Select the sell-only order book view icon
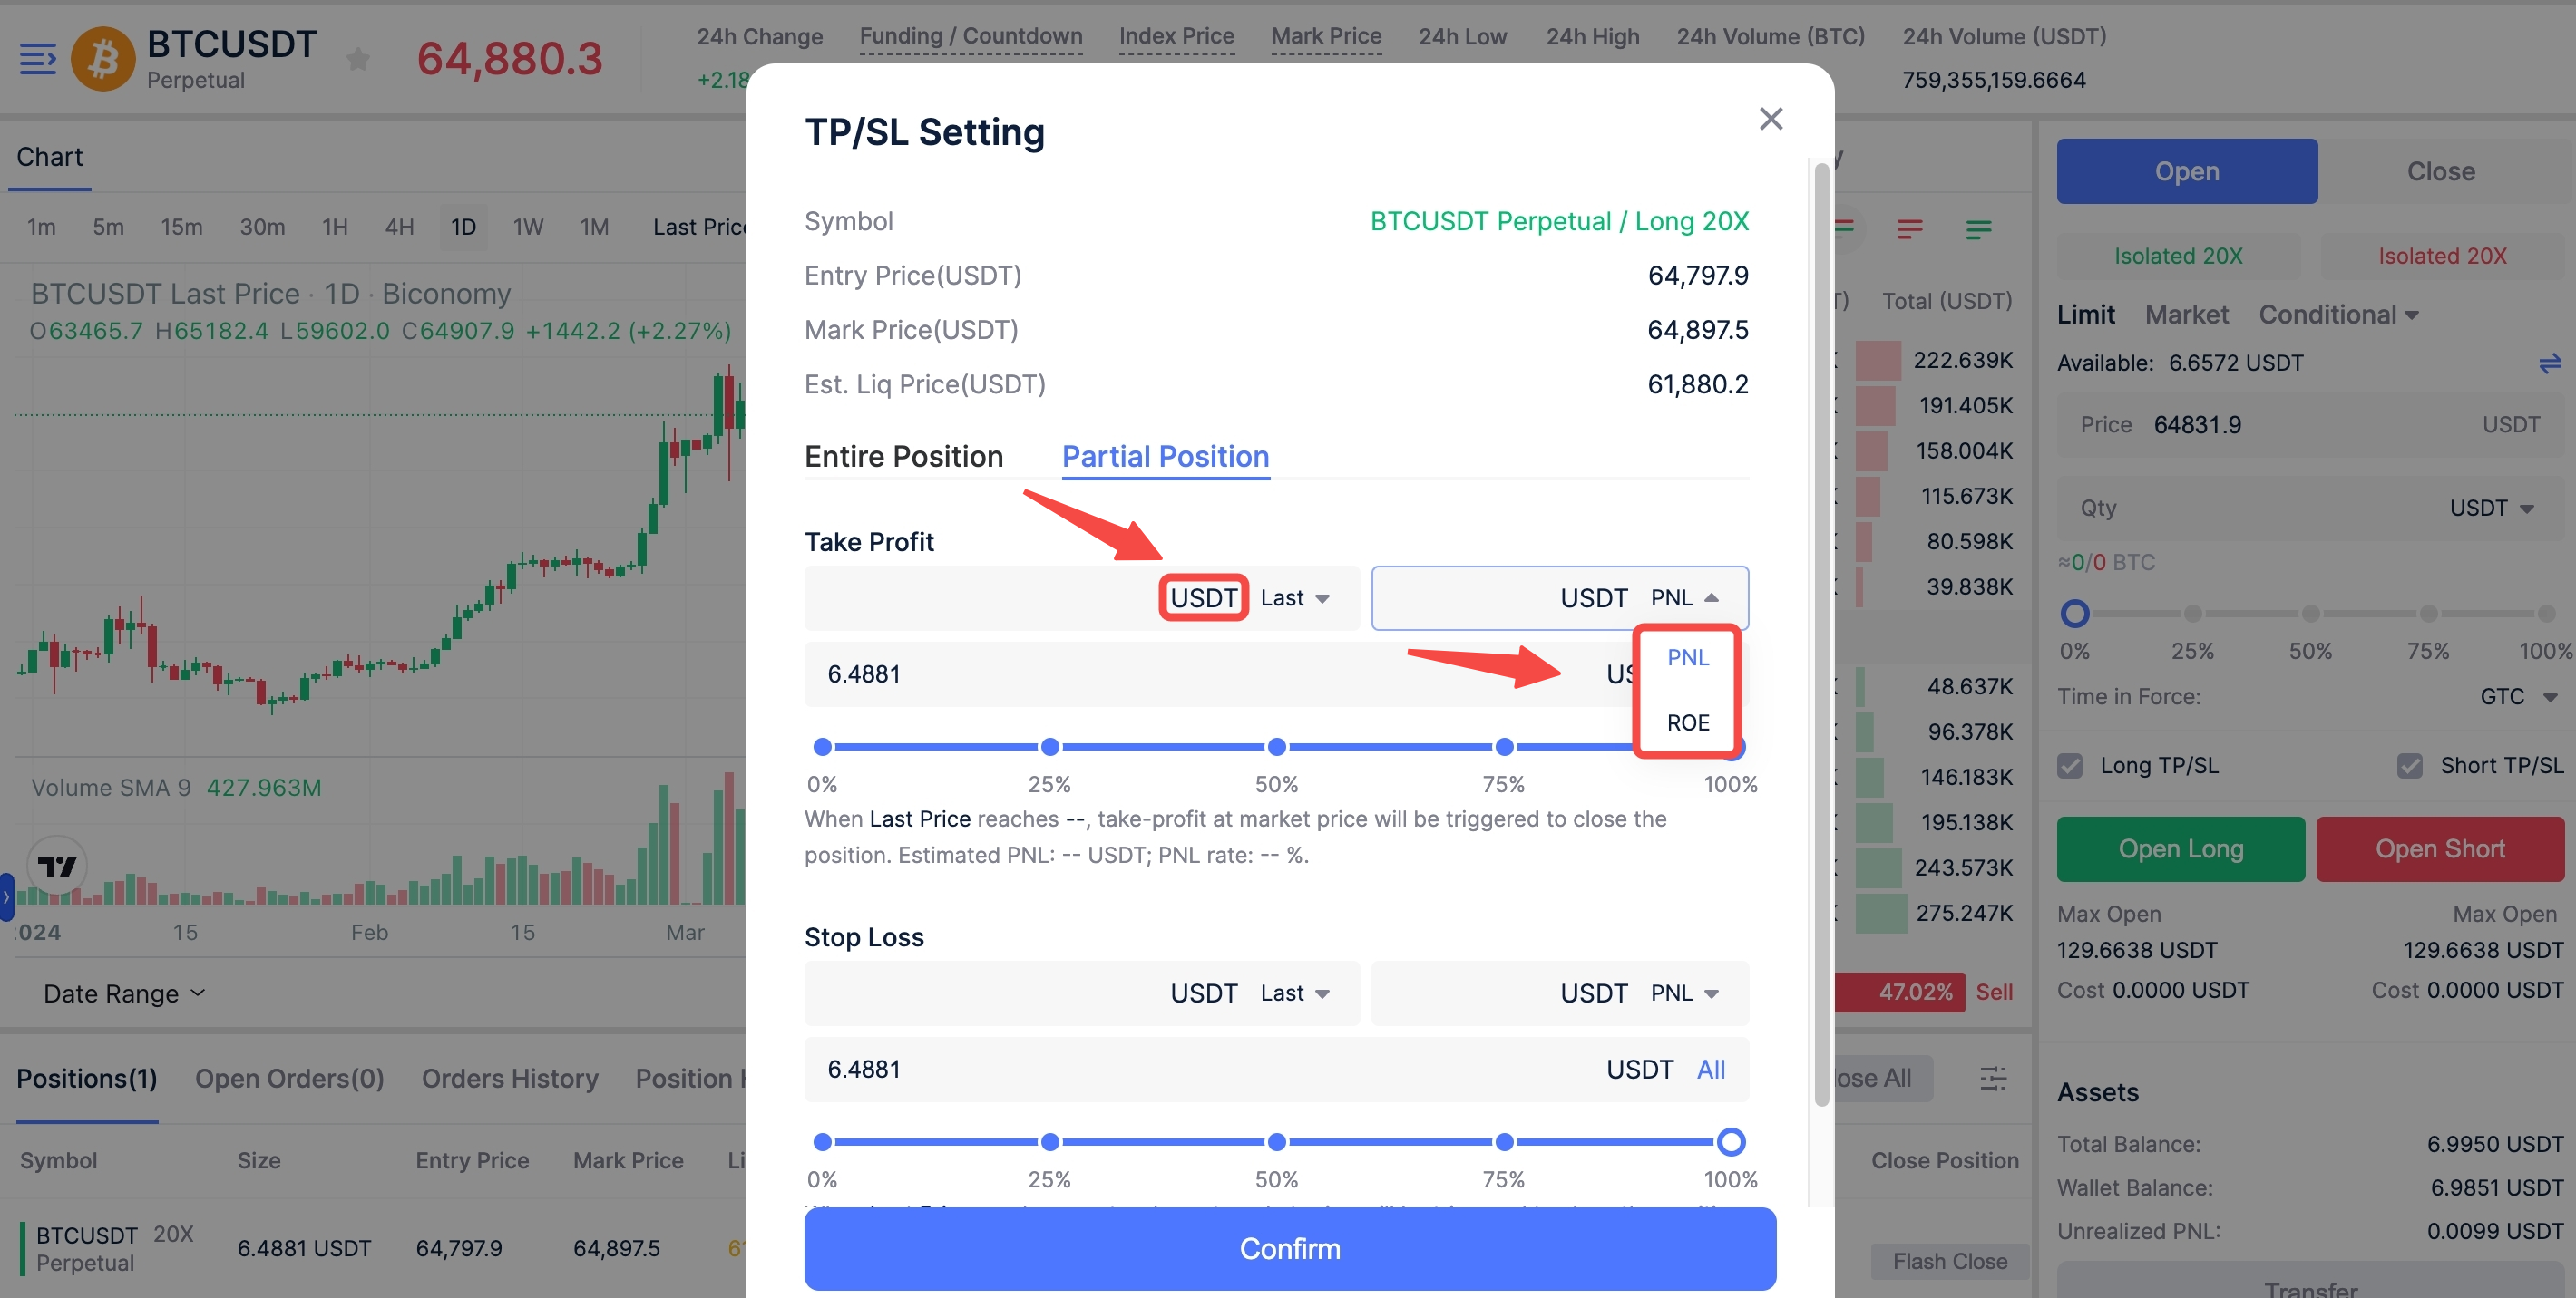 point(1909,230)
